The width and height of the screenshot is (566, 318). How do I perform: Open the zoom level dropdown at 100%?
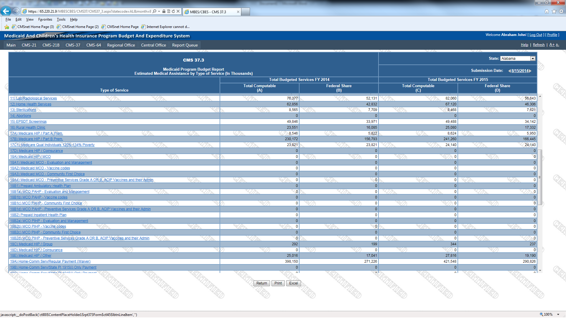coord(558,314)
